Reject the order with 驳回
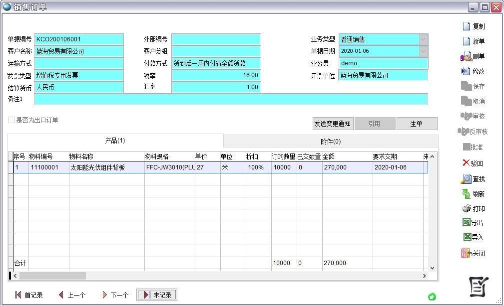Screen dimensions: 504x305 click(466, 163)
